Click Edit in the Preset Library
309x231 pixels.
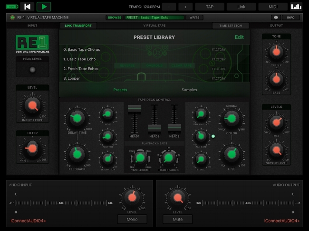tap(239, 37)
